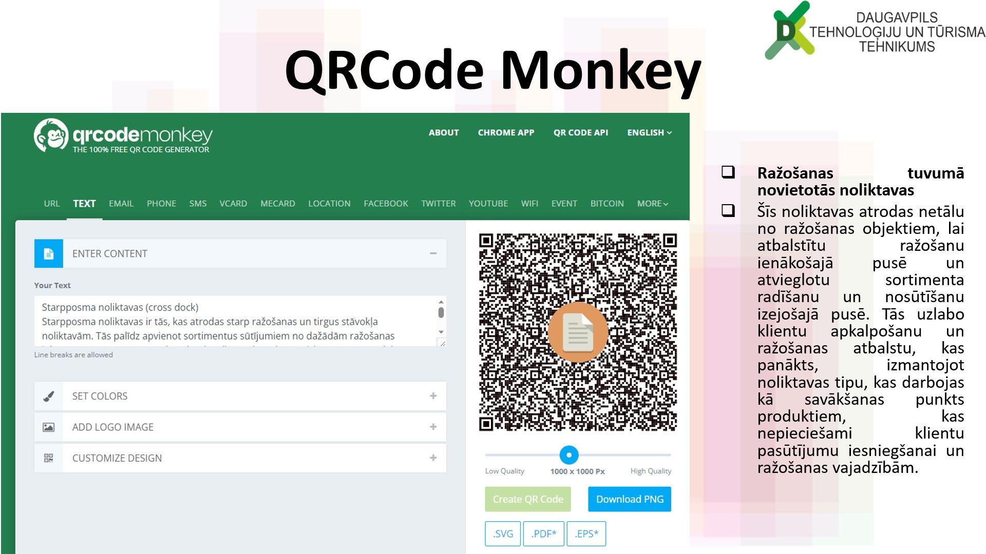The width and height of the screenshot is (986, 554).
Task: Click the document icon beside Enter Content
Action: (x=49, y=253)
